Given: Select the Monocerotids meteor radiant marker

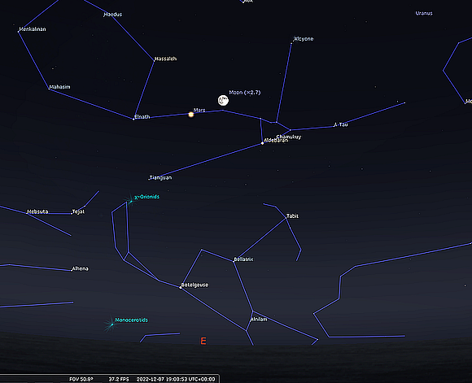Looking at the screenshot, I should point(111,324).
